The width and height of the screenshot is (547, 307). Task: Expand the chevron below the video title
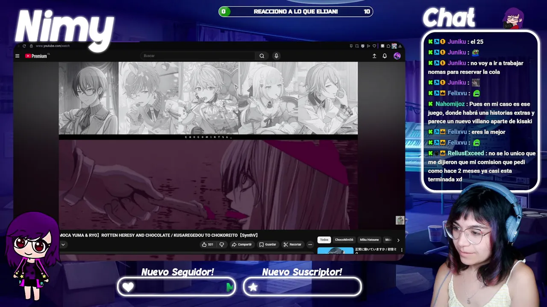[63, 244]
